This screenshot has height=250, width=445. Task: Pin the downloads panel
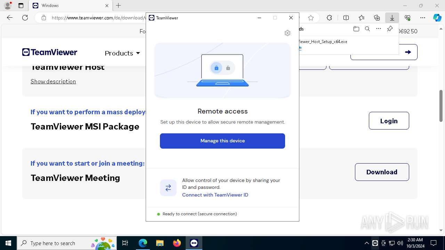[390, 29]
